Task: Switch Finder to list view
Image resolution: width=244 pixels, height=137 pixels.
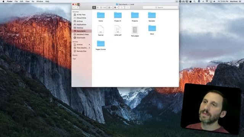Action: tap(98, 8)
